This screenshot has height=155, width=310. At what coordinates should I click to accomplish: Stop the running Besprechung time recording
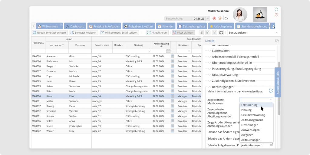(214, 18)
